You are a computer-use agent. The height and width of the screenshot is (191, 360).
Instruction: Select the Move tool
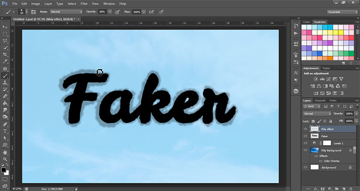(5, 27)
